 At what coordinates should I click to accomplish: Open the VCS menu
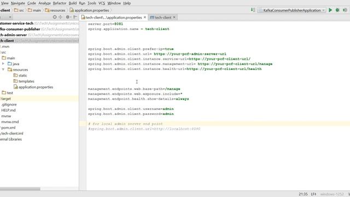pos(102,3)
